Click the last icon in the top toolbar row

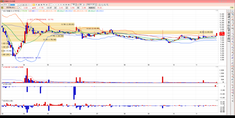(107, 5)
